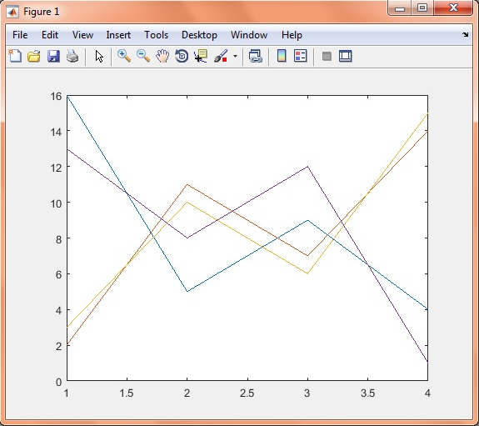
Task: Expand the brush color dropdown arrow
Action: 235,56
